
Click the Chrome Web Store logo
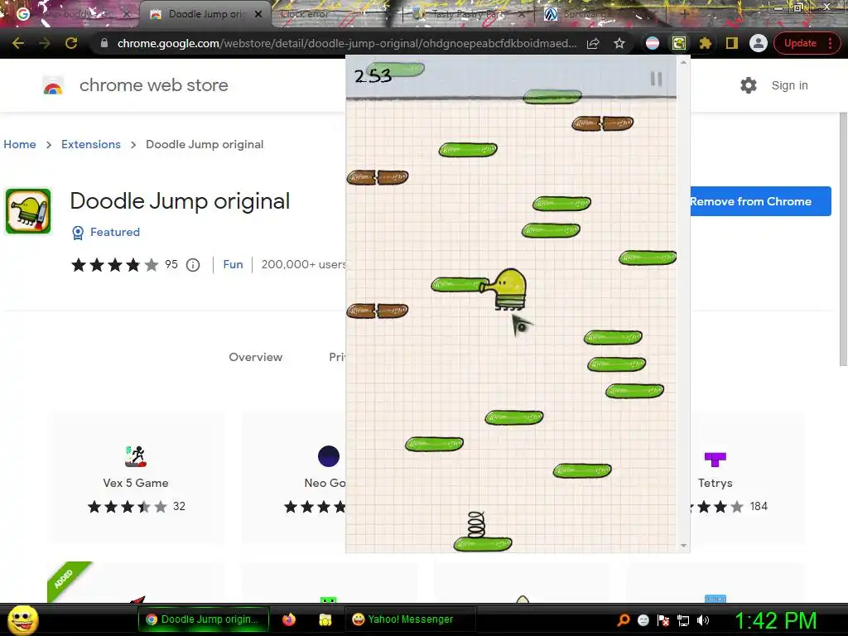[53, 85]
